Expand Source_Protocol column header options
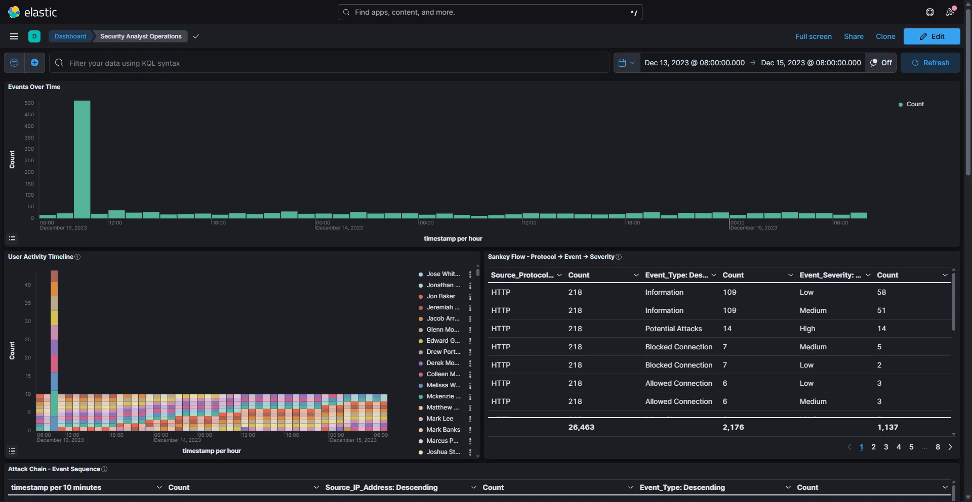972x502 pixels. click(x=559, y=275)
